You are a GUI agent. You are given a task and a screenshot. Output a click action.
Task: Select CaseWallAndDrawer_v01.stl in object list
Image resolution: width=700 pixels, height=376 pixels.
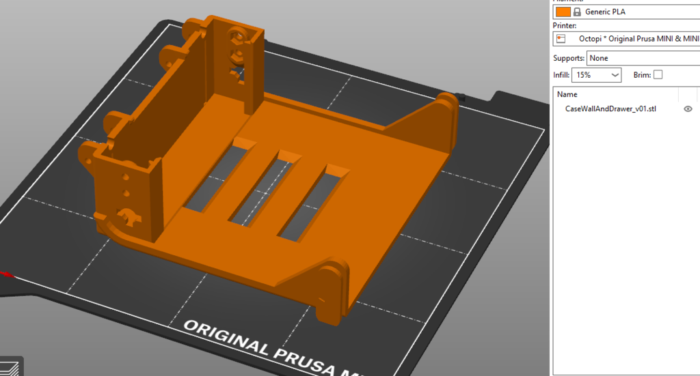click(610, 109)
